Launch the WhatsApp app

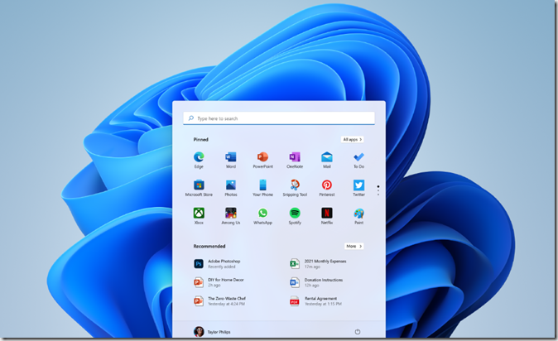(x=262, y=214)
